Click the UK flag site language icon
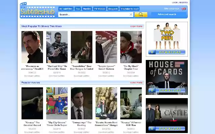Image resolution: width=215 pixels, height=134 pixels. tap(184, 9)
